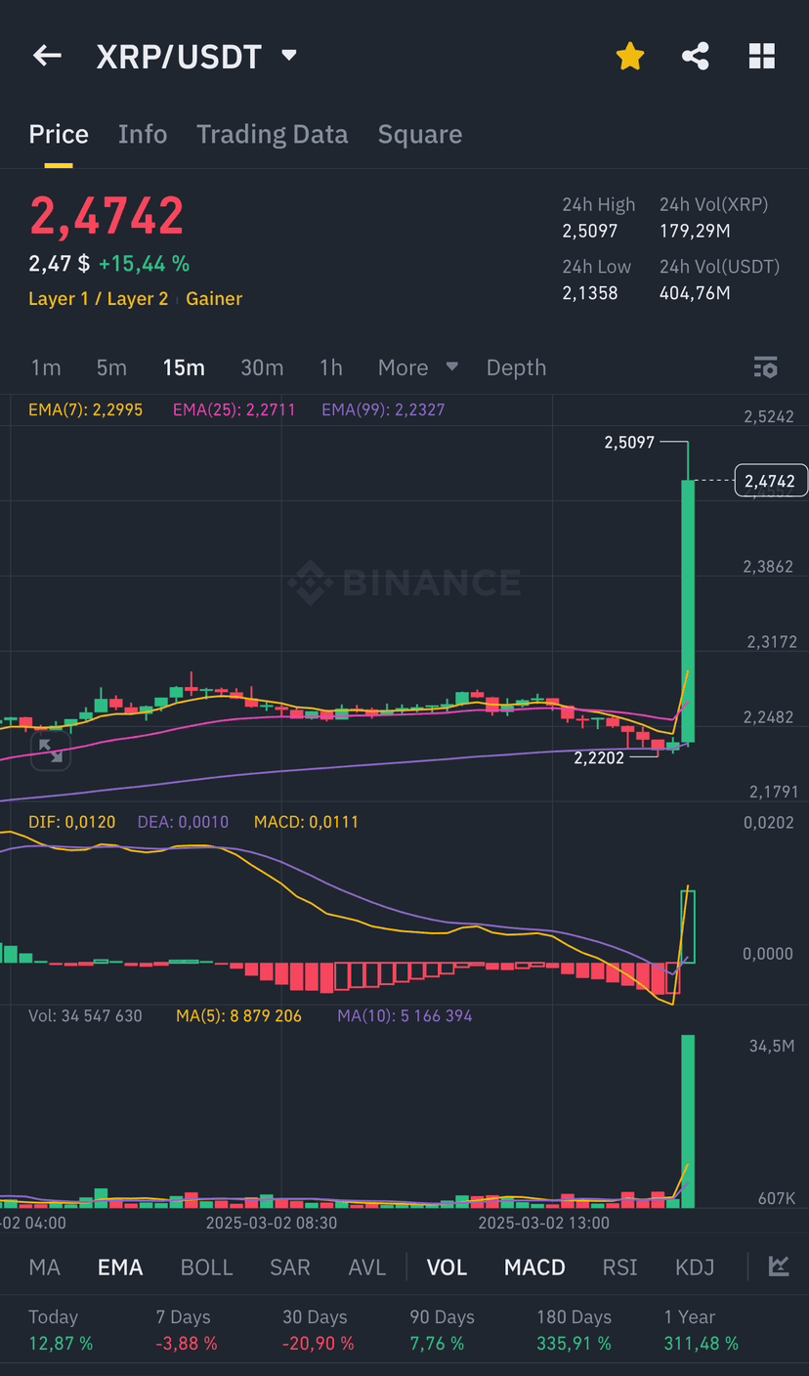Toggle the RSI sub-indicator
809x1376 pixels.
click(x=620, y=1268)
